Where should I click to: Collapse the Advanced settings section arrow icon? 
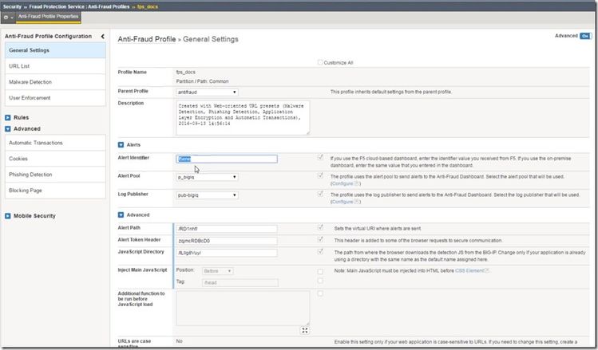pyautogui.click(x=121, y=214)
